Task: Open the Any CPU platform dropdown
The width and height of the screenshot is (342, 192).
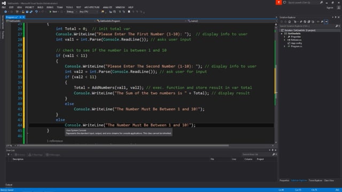Action: [88, 12]
